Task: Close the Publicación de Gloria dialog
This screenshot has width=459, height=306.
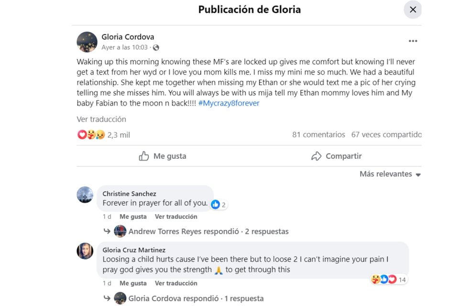Action: click(413, 10)
